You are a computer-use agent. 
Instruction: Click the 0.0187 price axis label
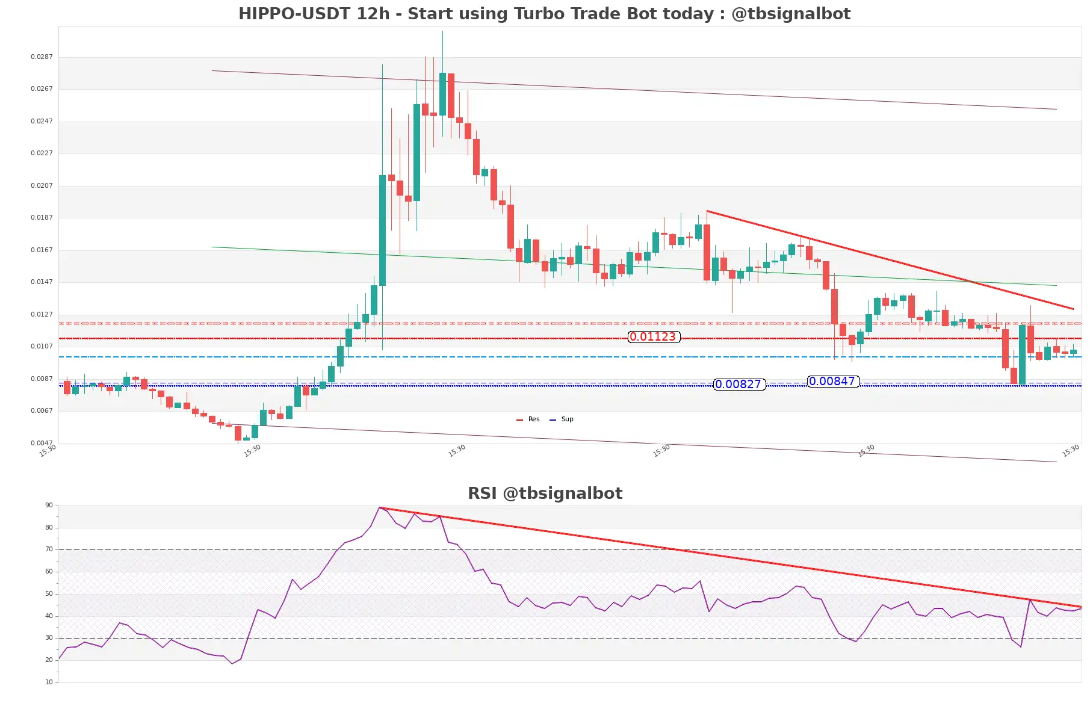[x=42, y=218]
